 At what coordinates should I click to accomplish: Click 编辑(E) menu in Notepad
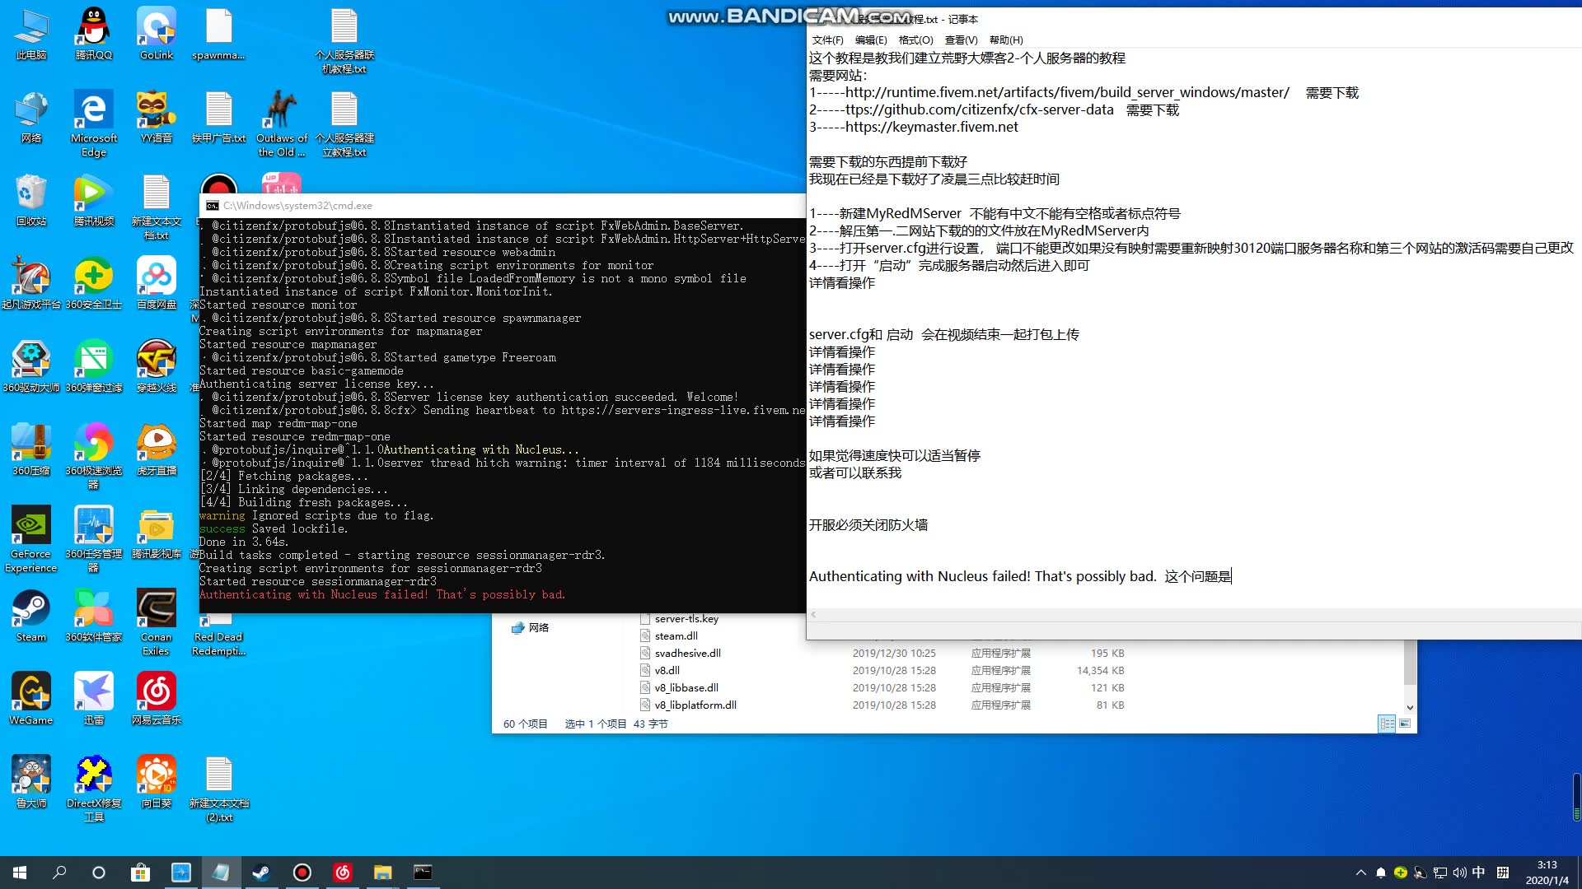870,40
